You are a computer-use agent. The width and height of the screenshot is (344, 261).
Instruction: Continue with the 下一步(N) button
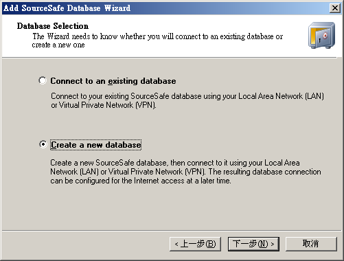253,244
